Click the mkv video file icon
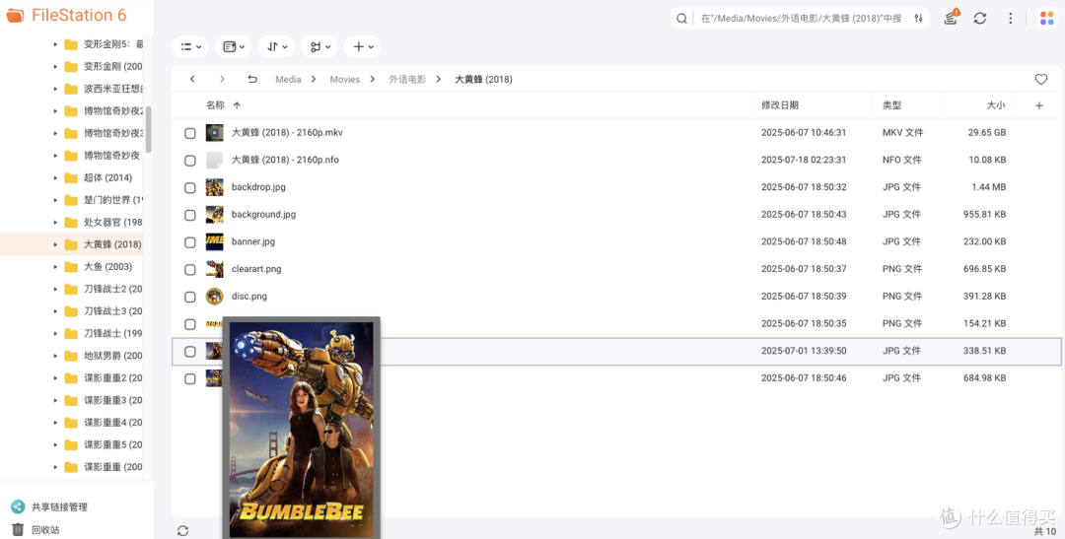This screenshot has height=539, width=1065. pos(215,132)
